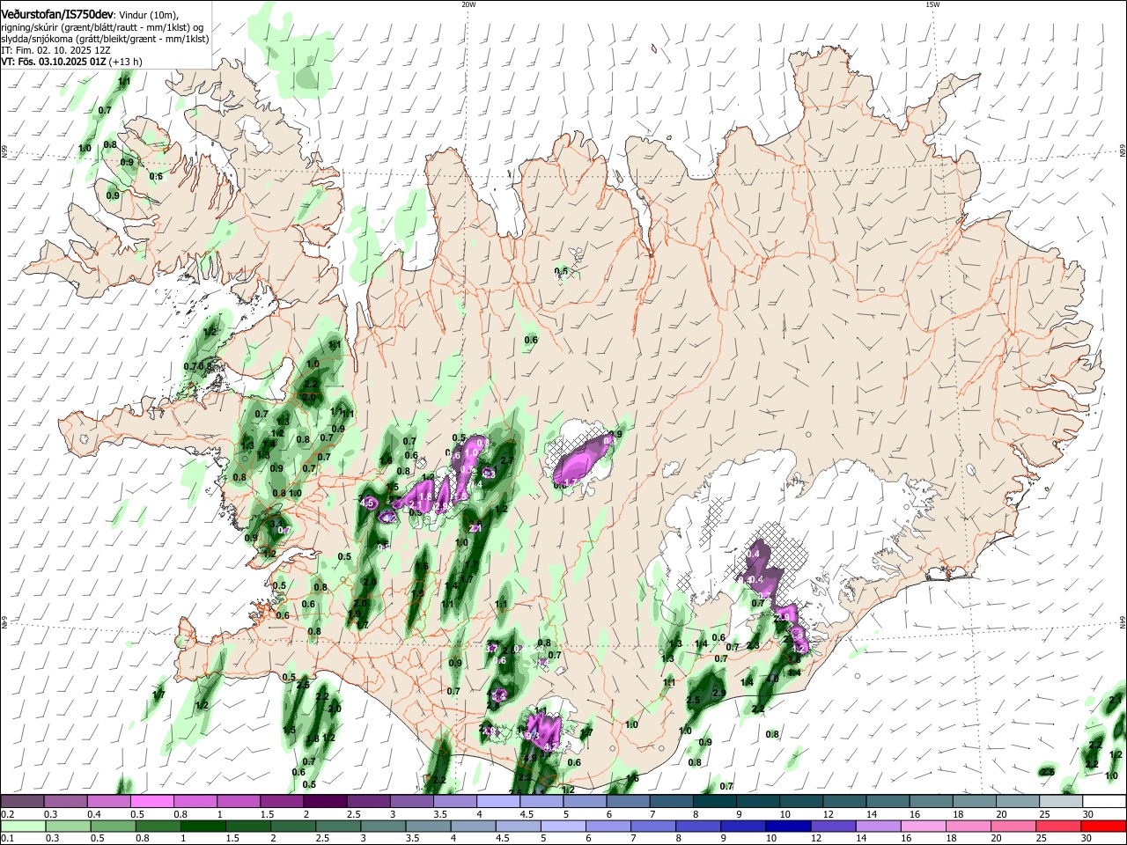Select the 6 slate-blue swatch, upper legend row
Image resolution: width=1127 pixels, height=845 pixels.
(628, 802)
